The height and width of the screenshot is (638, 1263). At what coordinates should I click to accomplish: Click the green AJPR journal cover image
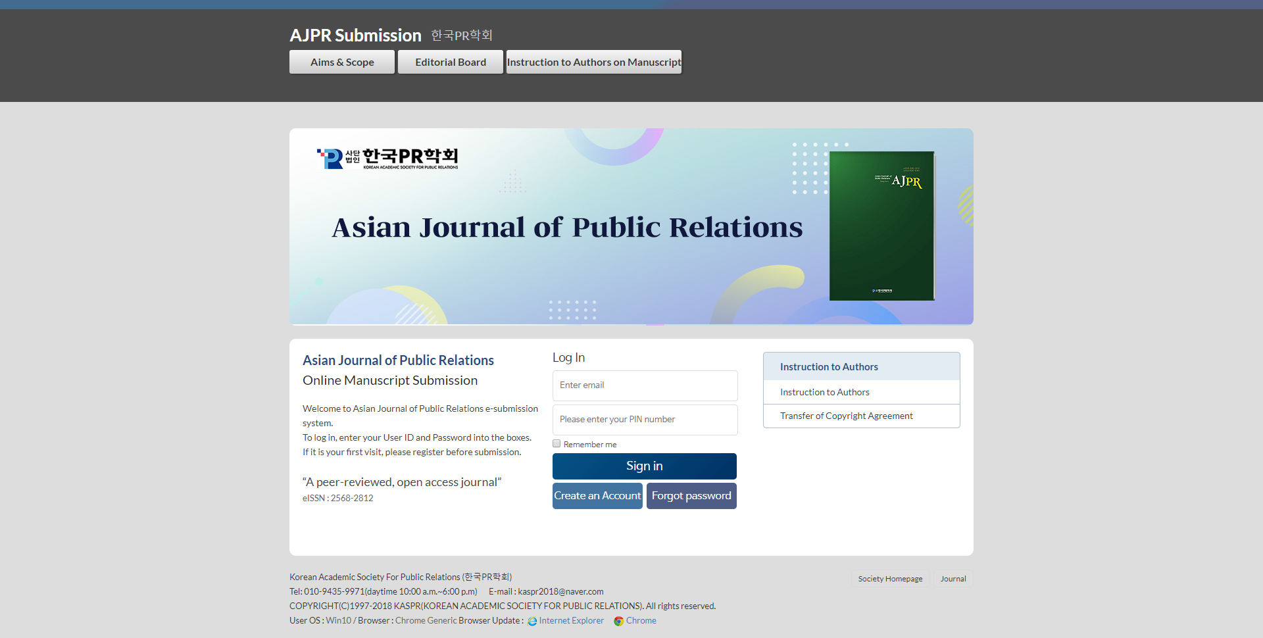(881, 226)
